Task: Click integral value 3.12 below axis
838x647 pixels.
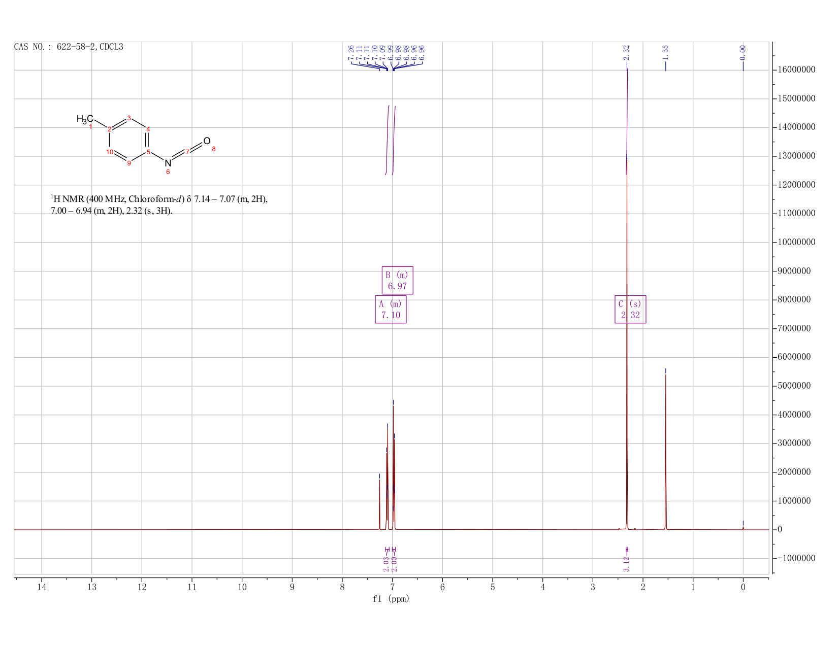Action: pyautogui.click(x=626, y=563)
